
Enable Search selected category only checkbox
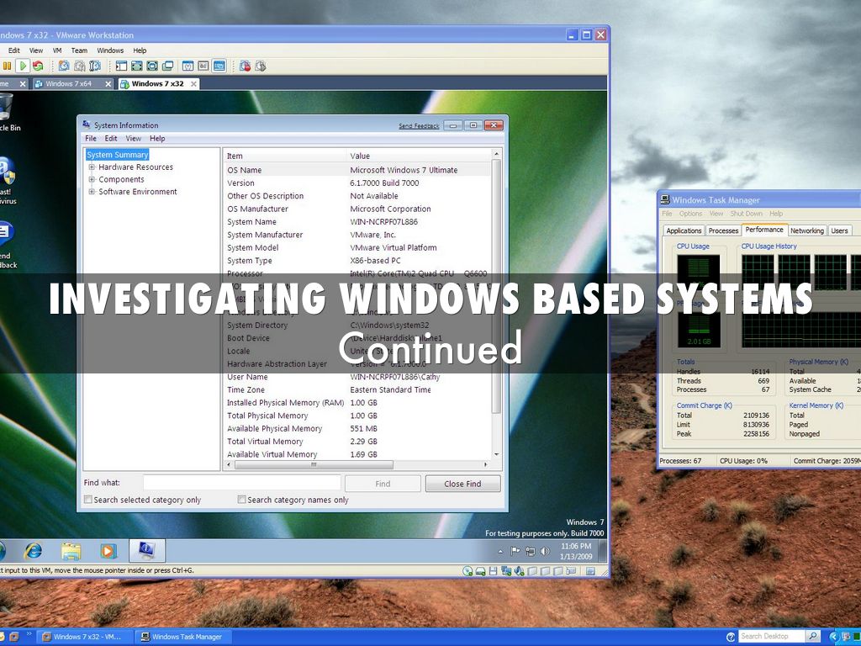coord(89,500)
